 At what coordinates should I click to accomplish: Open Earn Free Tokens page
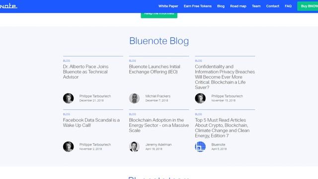[x=198, y=6]
